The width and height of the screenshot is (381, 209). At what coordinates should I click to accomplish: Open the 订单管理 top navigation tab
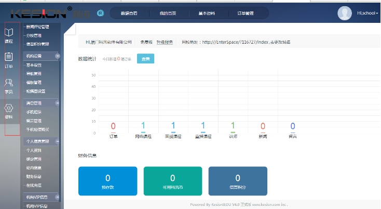coord(246,14)
